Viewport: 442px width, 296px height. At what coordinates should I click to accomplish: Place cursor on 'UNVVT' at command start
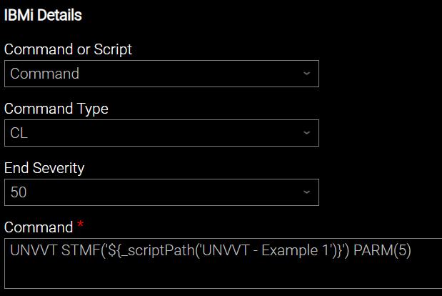(x=30, y=251)
